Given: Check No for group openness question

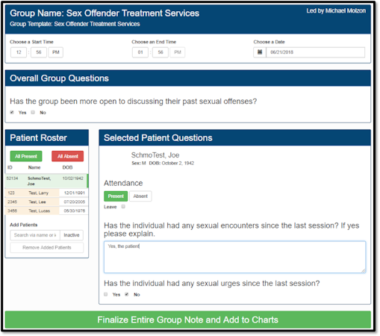Looking at the screenshot, I should (x=33, y=112).
